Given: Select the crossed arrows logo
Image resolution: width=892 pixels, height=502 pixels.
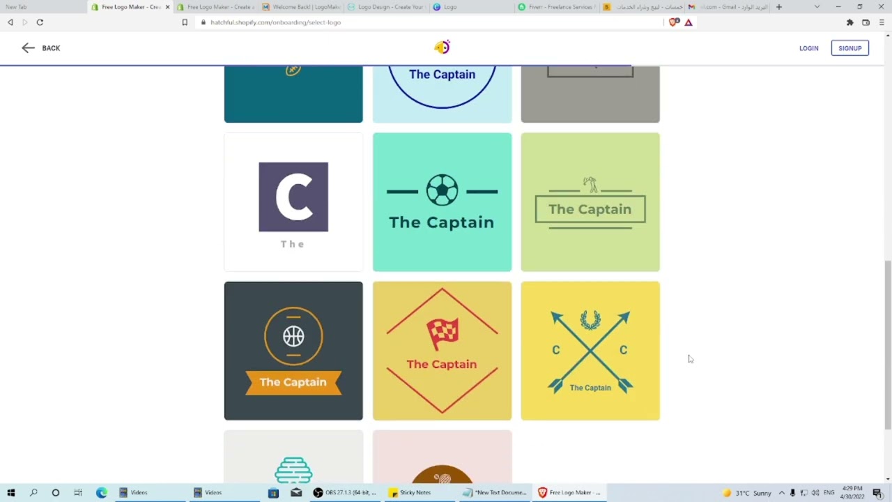Looking at the screenshot, I should click(590, 351).
